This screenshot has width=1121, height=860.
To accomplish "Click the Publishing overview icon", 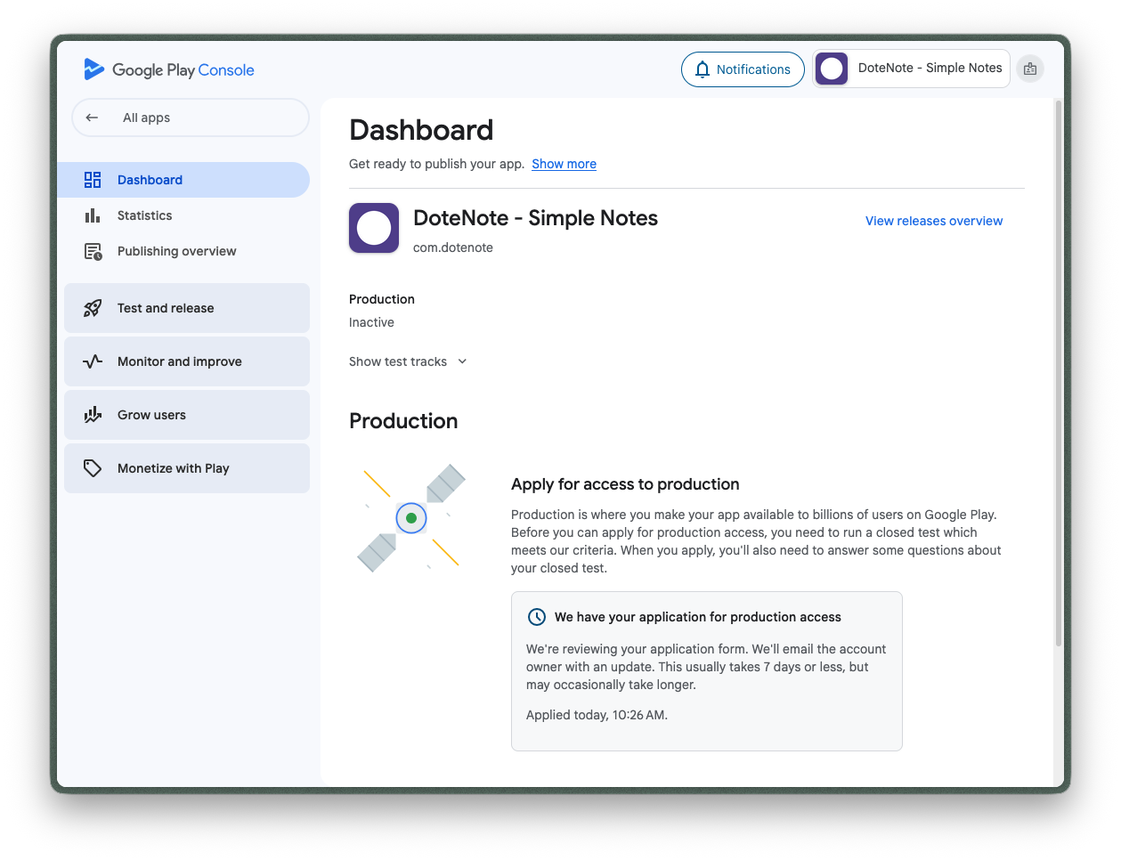I will (x=93, y=251).
